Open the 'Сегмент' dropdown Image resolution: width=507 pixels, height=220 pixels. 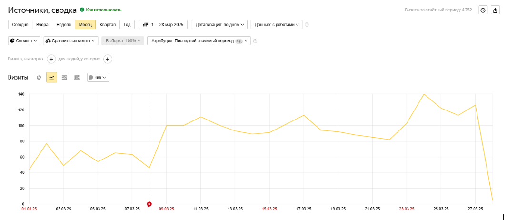pos(24,41)
